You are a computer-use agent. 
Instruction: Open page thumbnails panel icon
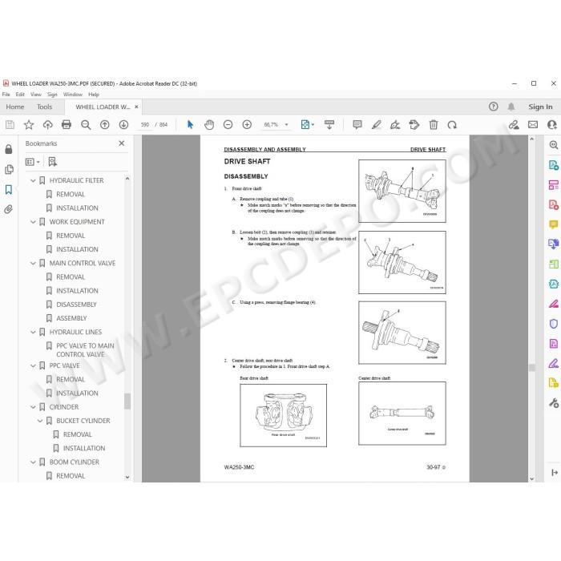tap(10, 169)
